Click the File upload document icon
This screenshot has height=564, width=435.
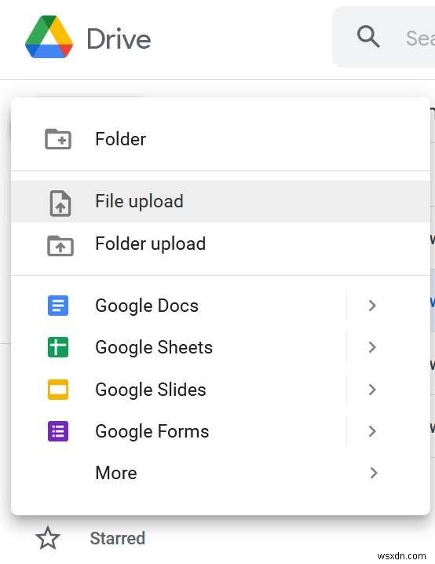pos(60,203)
